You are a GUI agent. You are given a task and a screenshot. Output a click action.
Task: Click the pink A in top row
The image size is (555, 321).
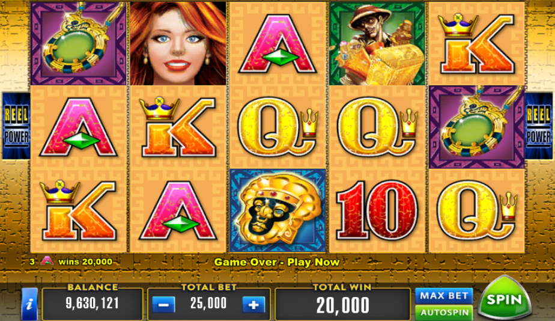277,43
